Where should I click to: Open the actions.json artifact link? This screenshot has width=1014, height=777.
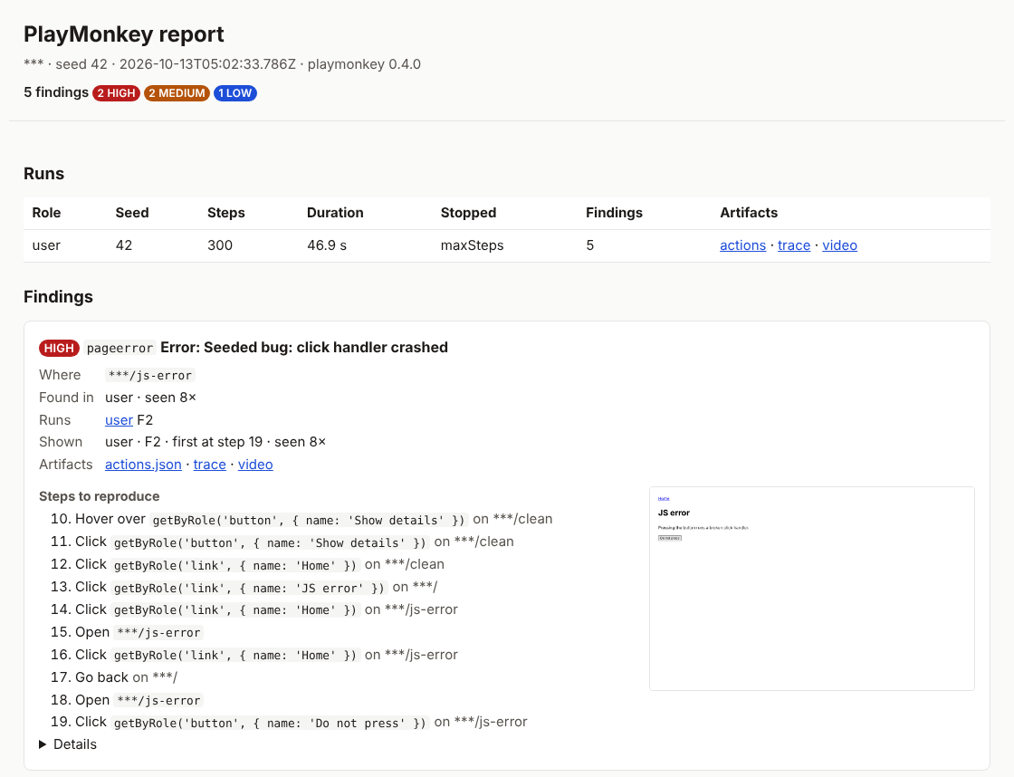[x=143, y=465]
